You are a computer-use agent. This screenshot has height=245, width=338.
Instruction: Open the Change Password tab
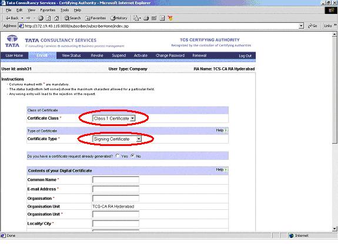pos(170,56)
